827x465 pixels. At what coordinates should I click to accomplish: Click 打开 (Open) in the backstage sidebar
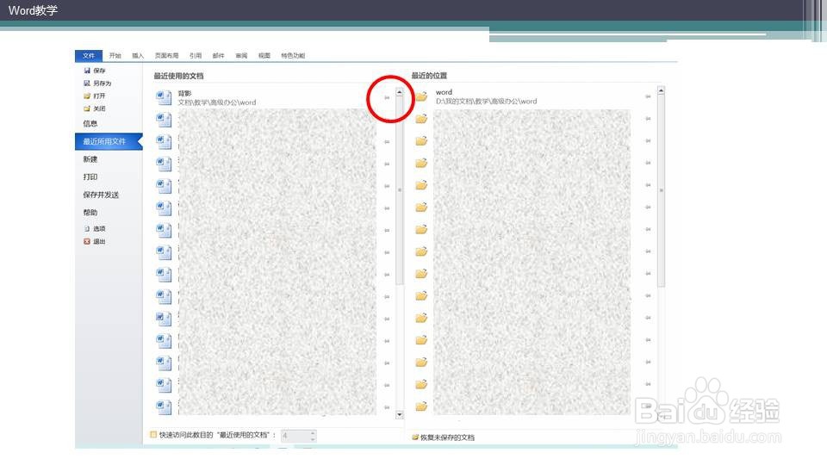click(x=95, y=96)
